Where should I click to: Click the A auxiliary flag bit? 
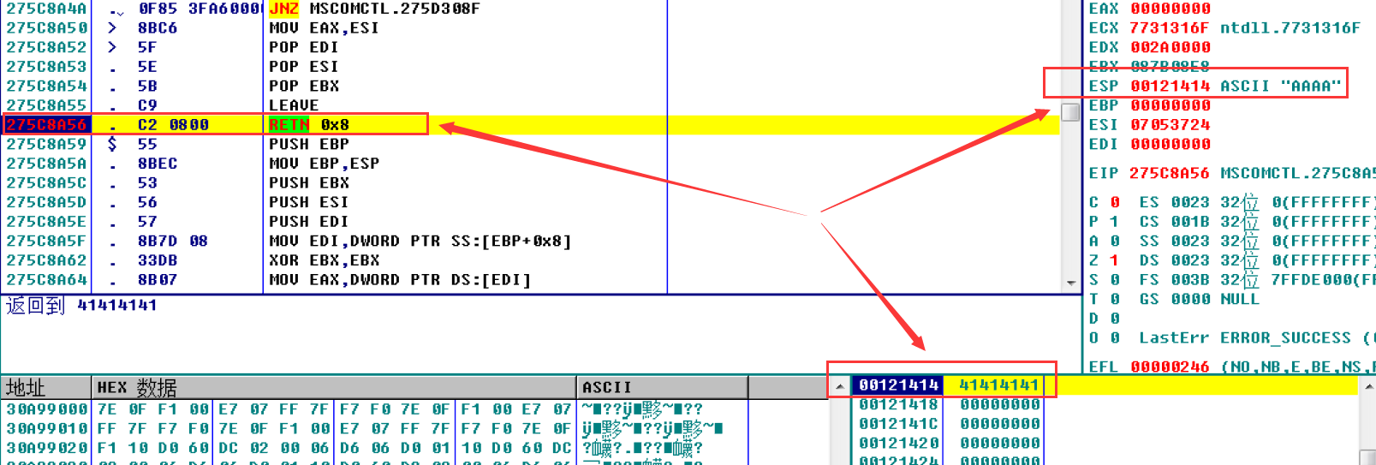pos(1115,241)
